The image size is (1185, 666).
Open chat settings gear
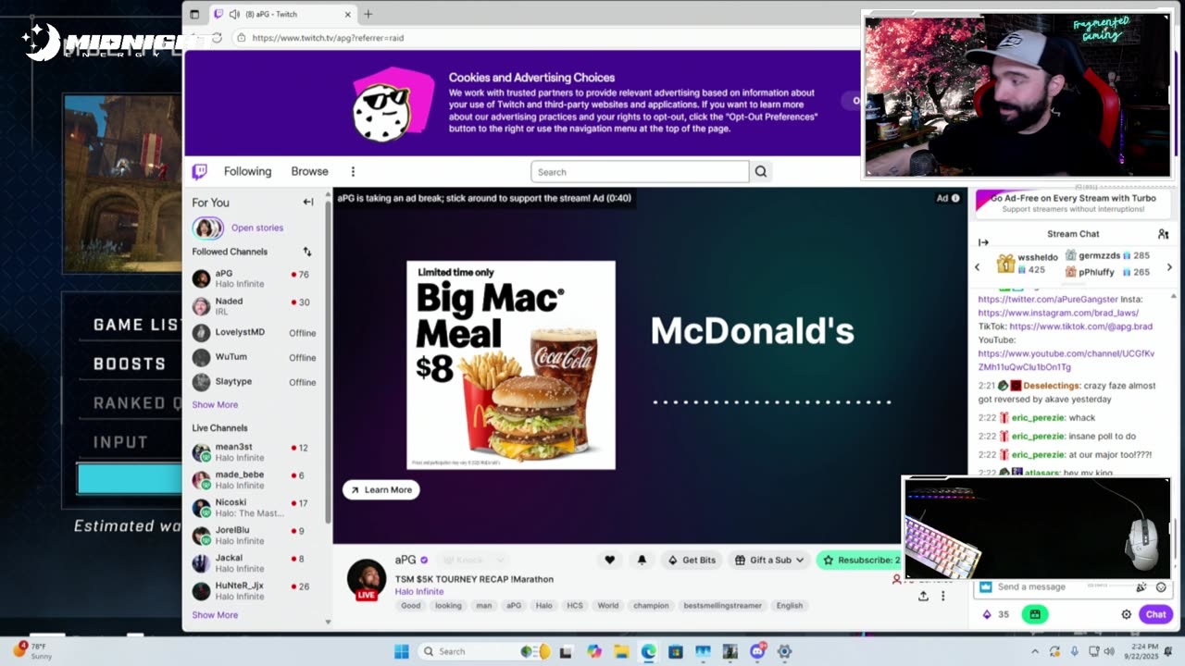tap(1126, 614)
